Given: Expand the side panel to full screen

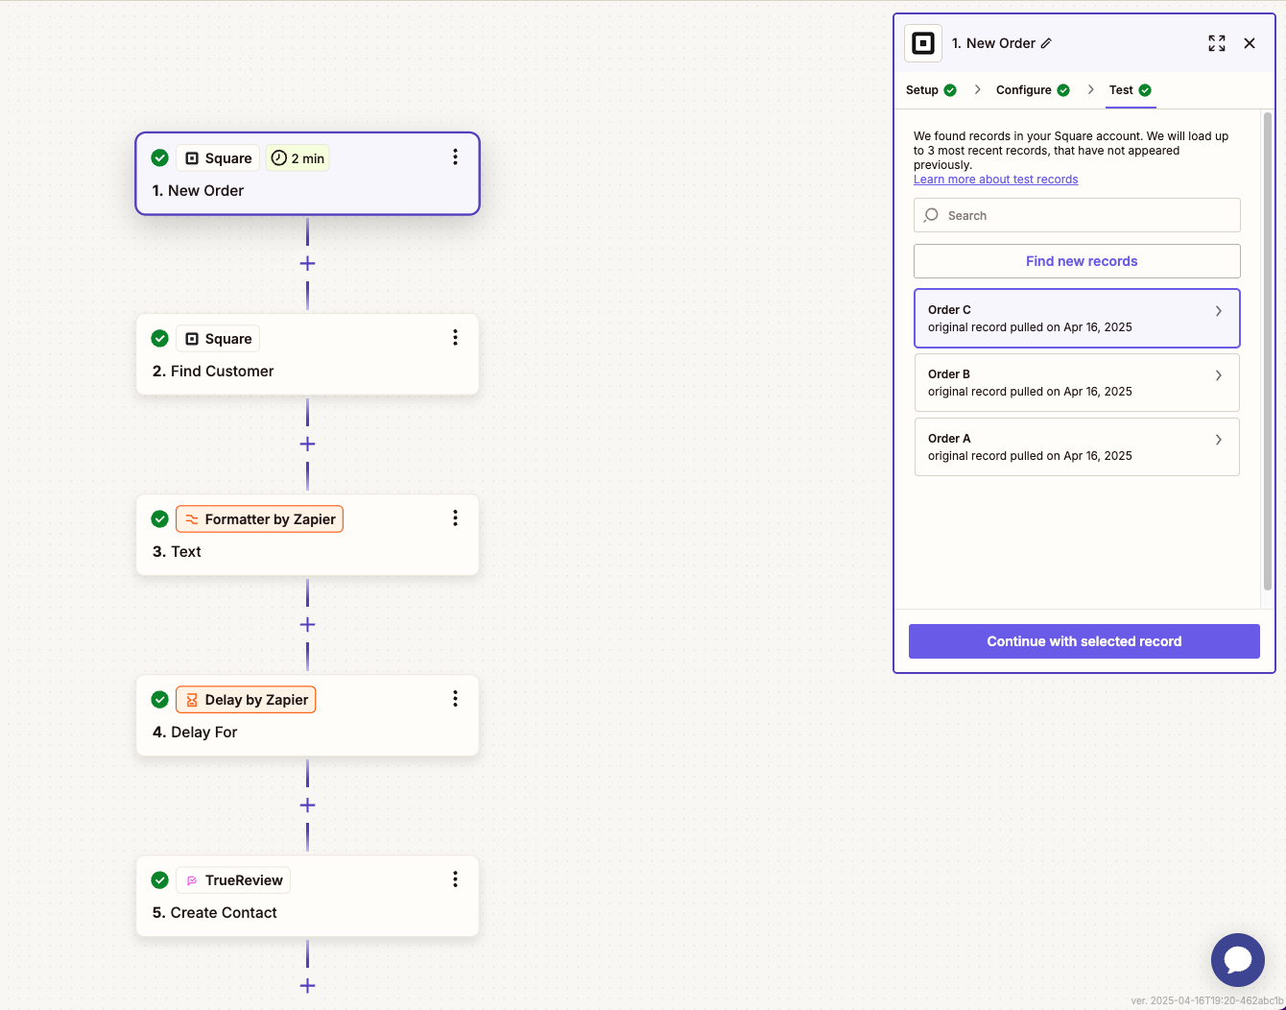Looking at the screenshot, I should pos(1217,43).
